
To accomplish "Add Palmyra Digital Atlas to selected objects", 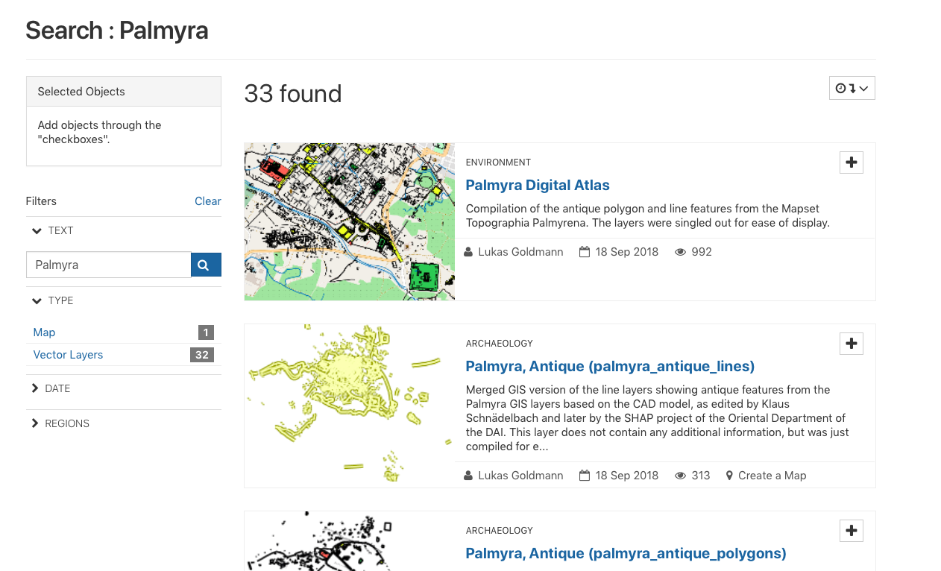I will tap(852, 163).
